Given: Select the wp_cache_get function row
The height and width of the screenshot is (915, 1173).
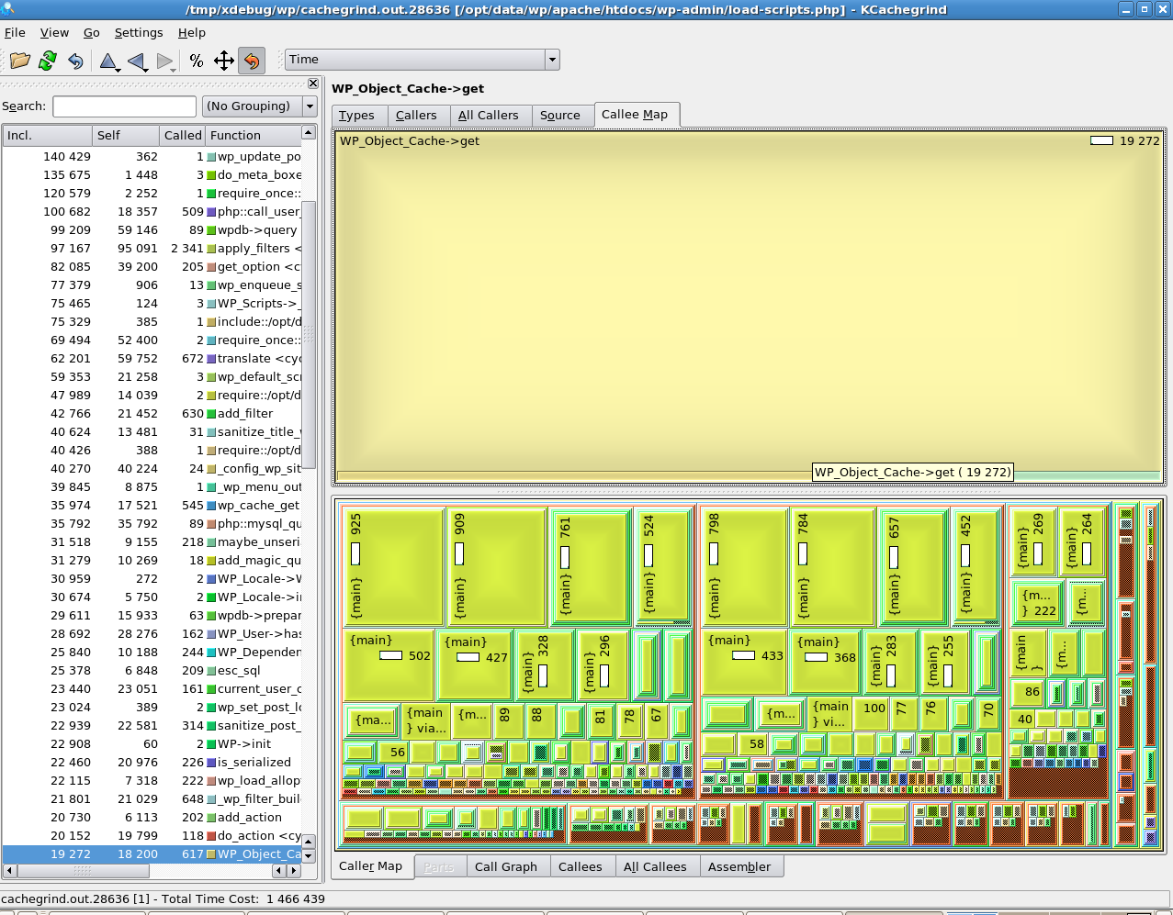Looking at the screenshot, I should point(152,506).
